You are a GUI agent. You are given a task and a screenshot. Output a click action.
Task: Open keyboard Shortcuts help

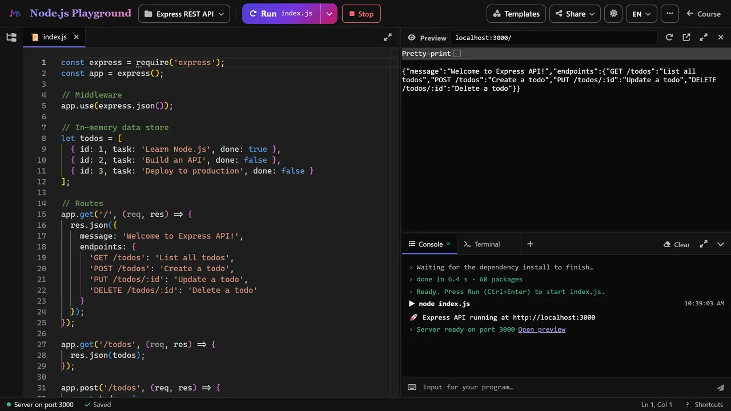[x=704, y=405]
